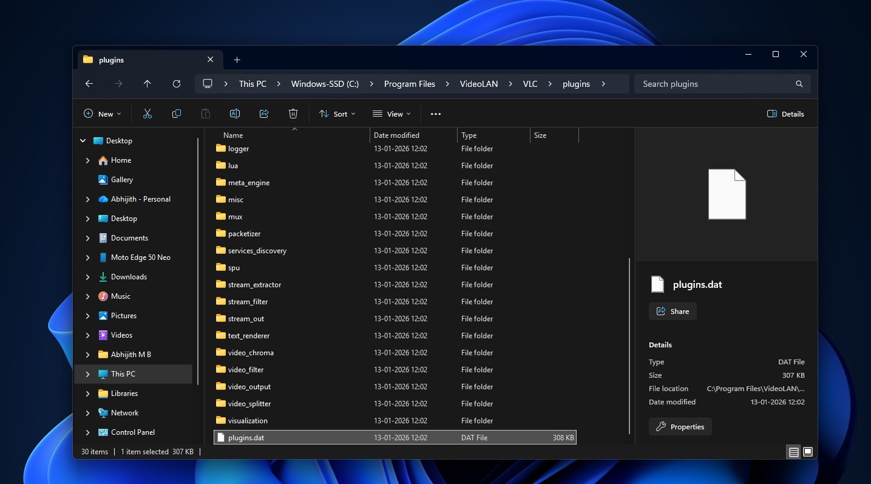Open the View dropdown
The height and width of the screenshot is (484, 871).
coord(391,114)
